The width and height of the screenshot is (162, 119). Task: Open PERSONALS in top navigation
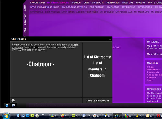[113, 3]
